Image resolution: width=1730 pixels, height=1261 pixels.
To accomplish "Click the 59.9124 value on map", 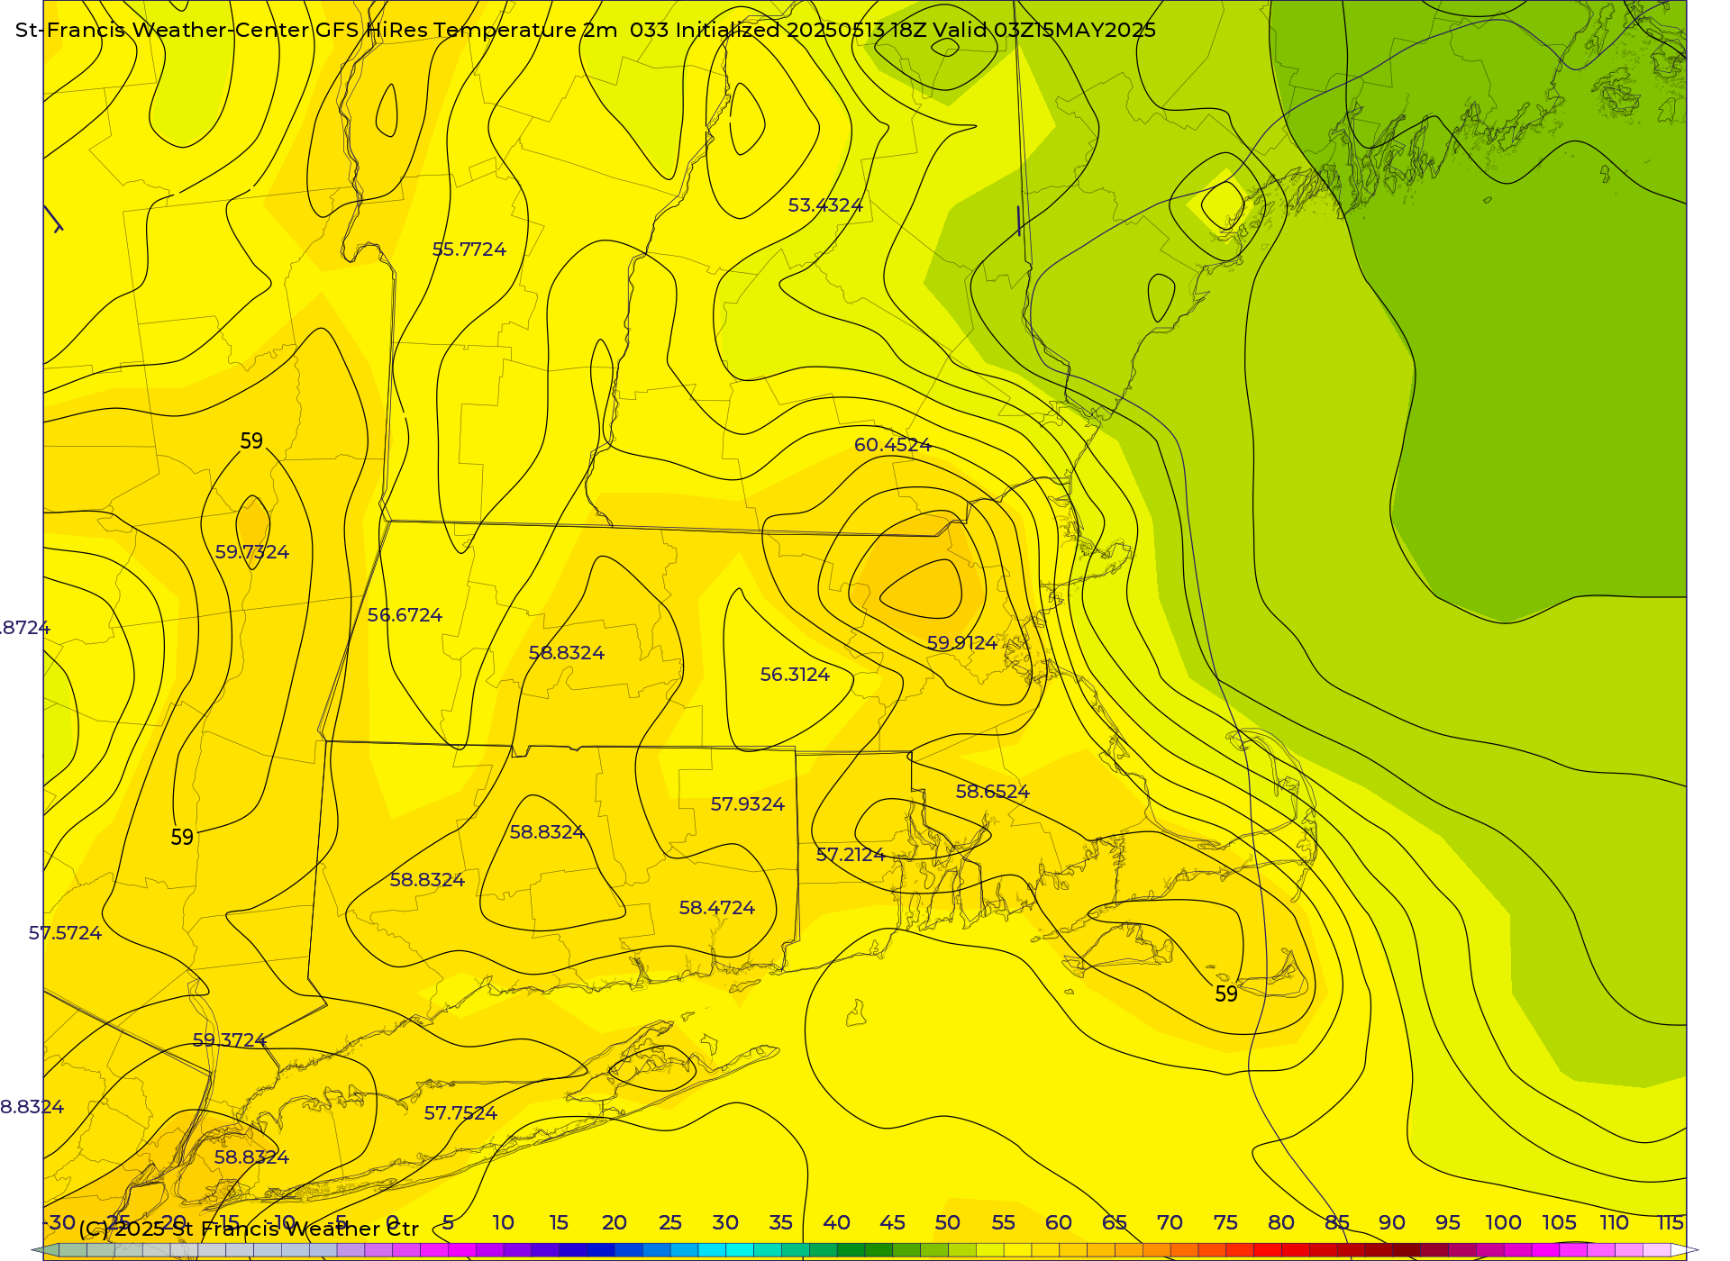I will click(962, 643).
